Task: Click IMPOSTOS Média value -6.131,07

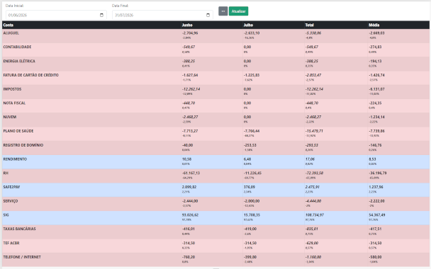Action: 376,89
